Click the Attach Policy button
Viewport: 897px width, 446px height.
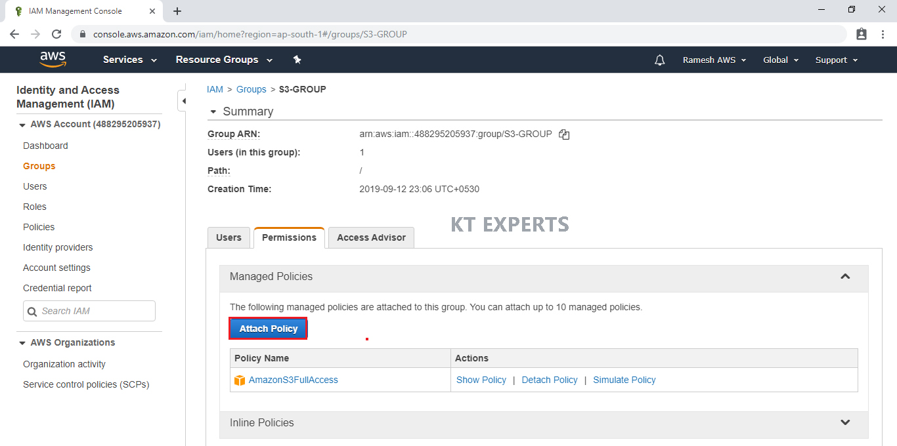pyautogui.click(x=268, y=329)
